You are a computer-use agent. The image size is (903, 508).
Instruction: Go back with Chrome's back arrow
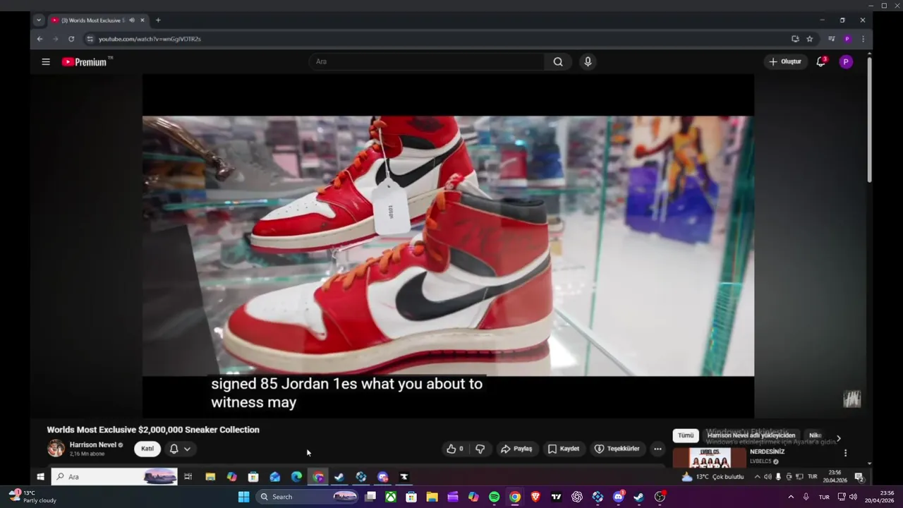[40, 39]
